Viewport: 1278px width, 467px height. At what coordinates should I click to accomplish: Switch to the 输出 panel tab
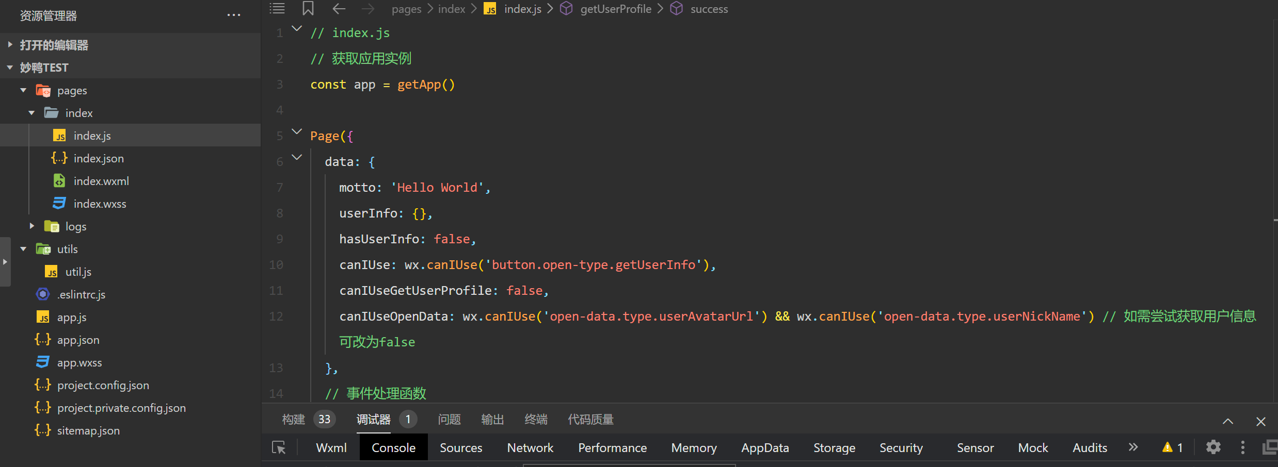[x=492, y=420]
